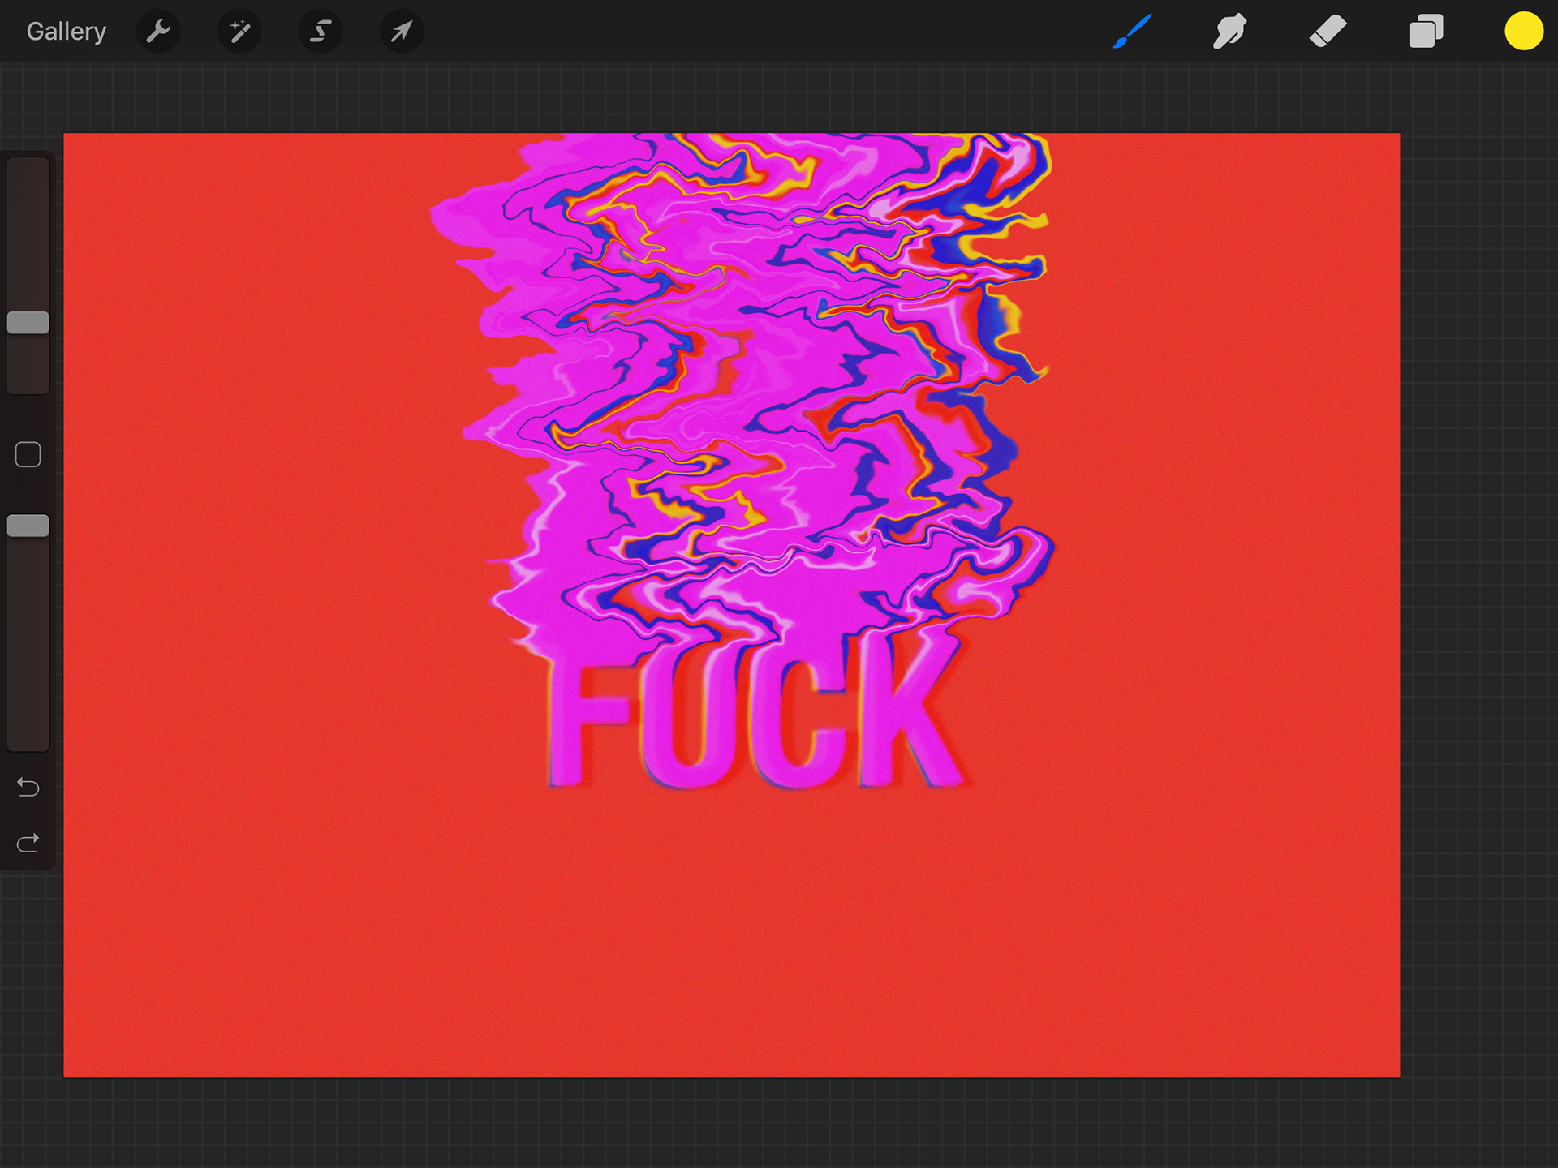Image resolution: width=1558 pixels, height=1168 pixels.
Task: Open the yellow color picker
Action: pos(1524,32)
